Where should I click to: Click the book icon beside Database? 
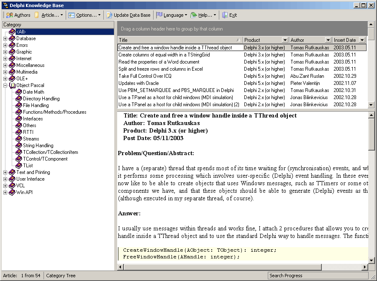click(12, 38)
